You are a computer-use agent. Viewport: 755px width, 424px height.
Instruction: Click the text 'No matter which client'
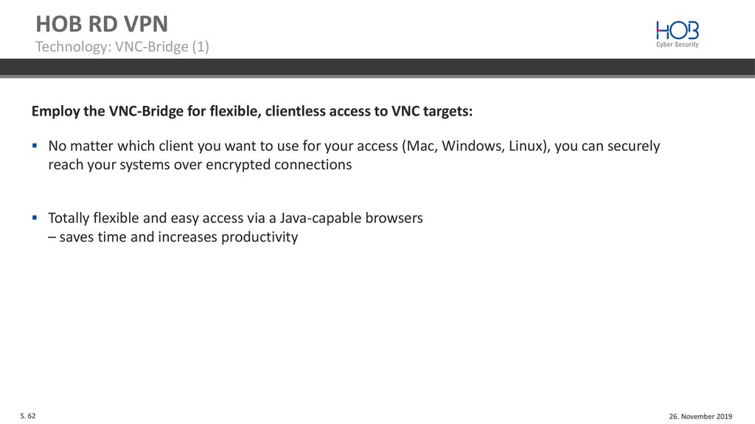pyautogui.click(x=125, y=146)
